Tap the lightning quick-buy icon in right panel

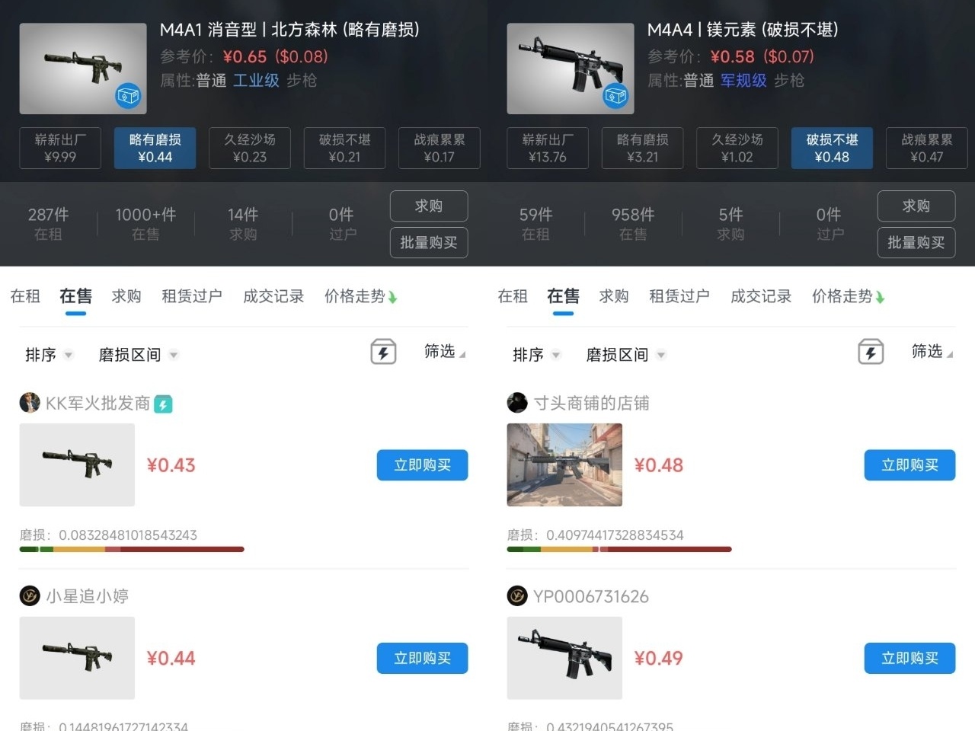[x=871, y=353]
